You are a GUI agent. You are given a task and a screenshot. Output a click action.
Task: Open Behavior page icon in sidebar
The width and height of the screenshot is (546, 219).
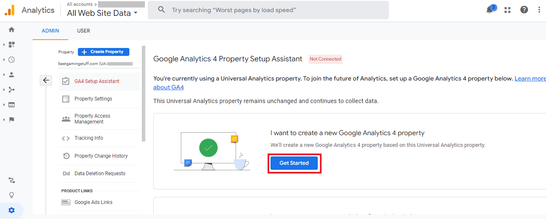click(x=12, y=105)
